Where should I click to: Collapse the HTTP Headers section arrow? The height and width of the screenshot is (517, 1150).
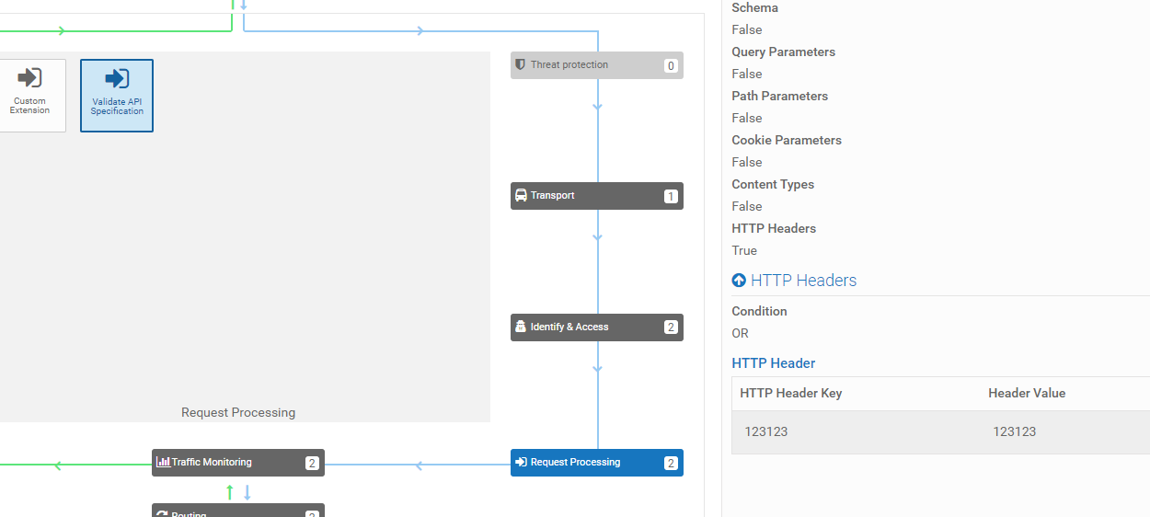739,281
